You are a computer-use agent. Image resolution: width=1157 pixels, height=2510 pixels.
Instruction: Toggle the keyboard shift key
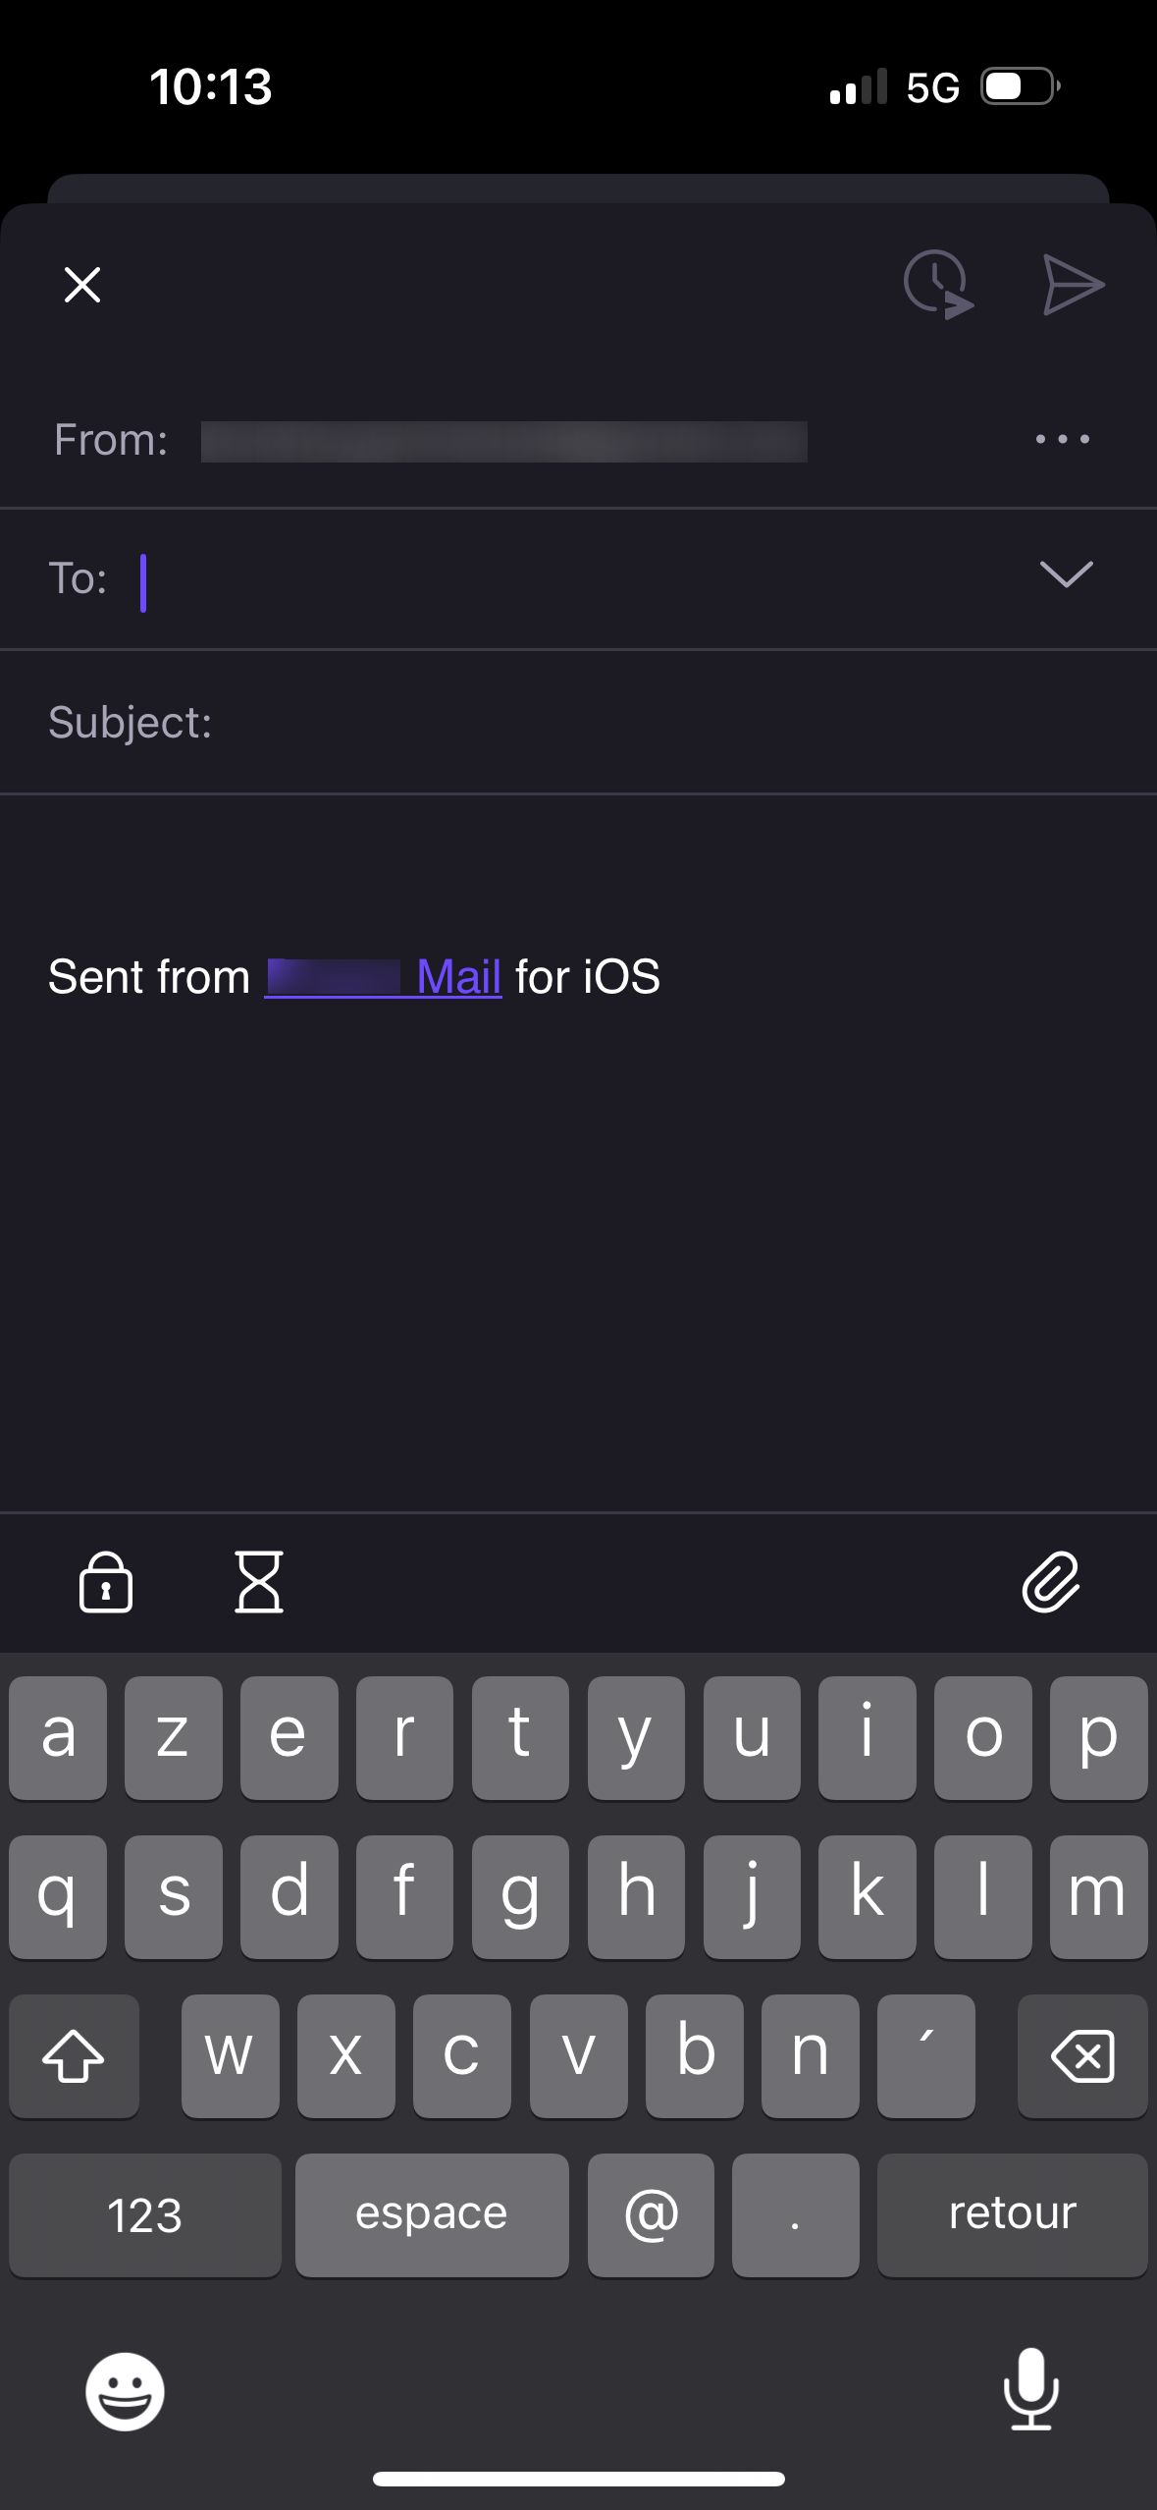74,2055
